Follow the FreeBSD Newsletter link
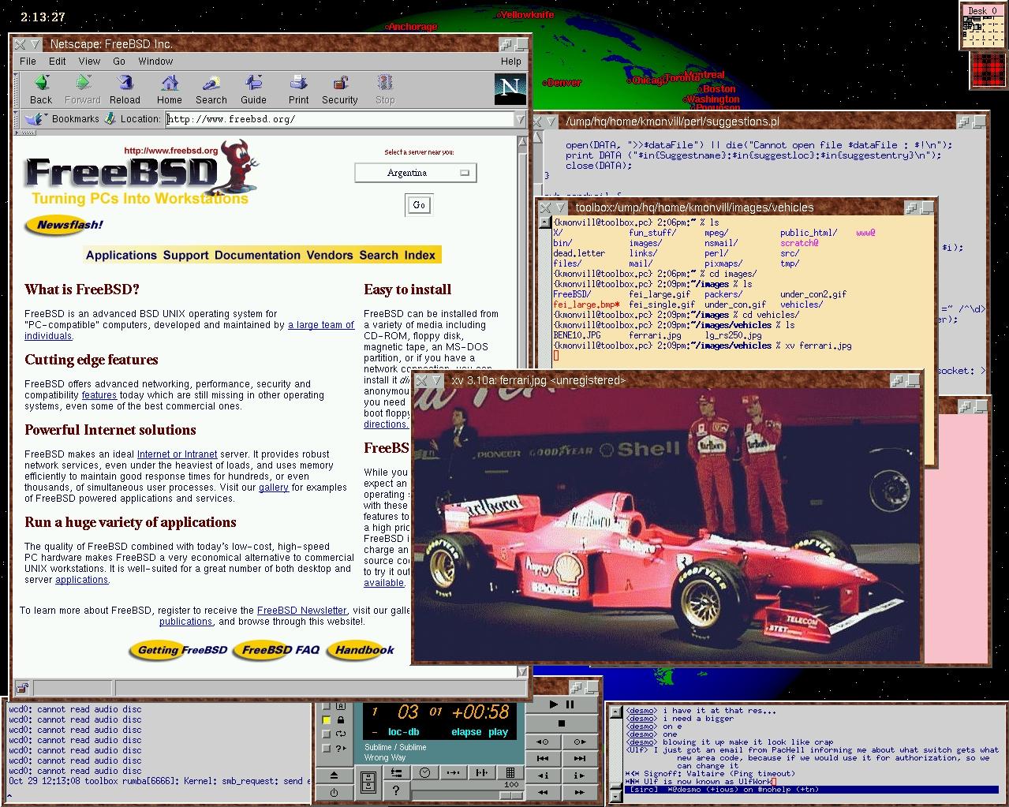Viewport: 1009px width, 807px height. tap(301, 611)
